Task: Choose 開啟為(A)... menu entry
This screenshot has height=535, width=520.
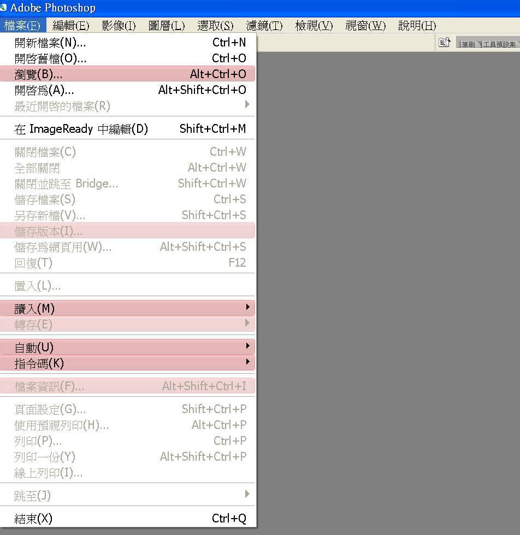Action: click(x=127, y=90)
